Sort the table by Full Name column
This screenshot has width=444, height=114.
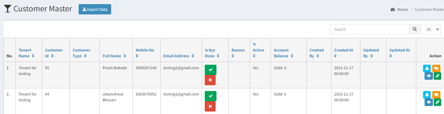114,56
